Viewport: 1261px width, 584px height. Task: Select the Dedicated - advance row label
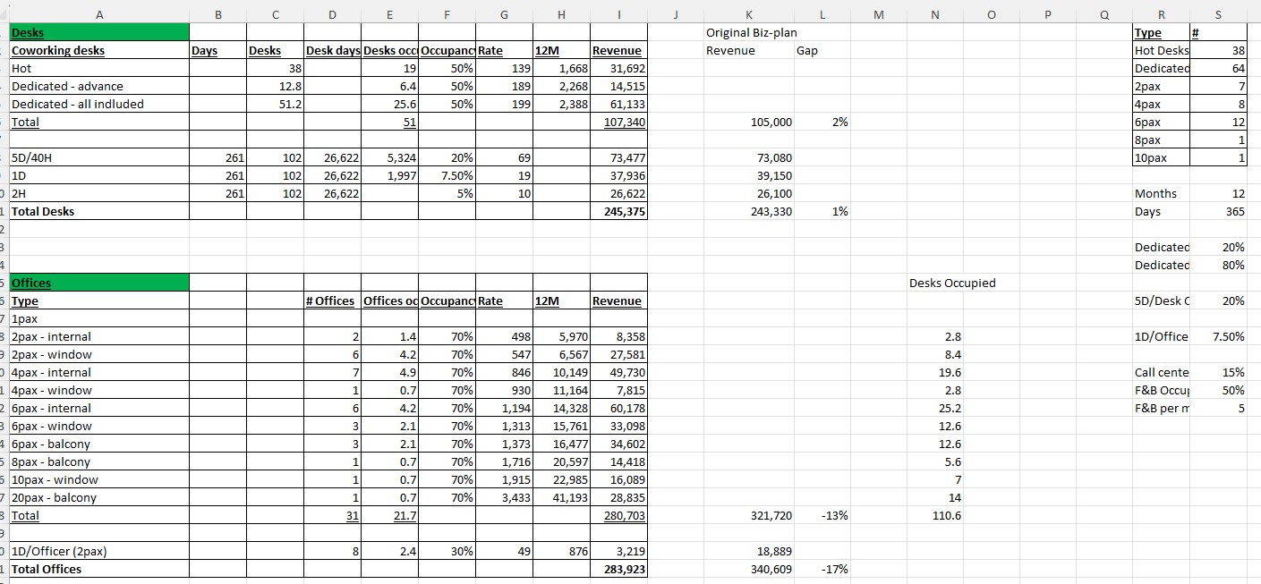(x=99, y=86)
